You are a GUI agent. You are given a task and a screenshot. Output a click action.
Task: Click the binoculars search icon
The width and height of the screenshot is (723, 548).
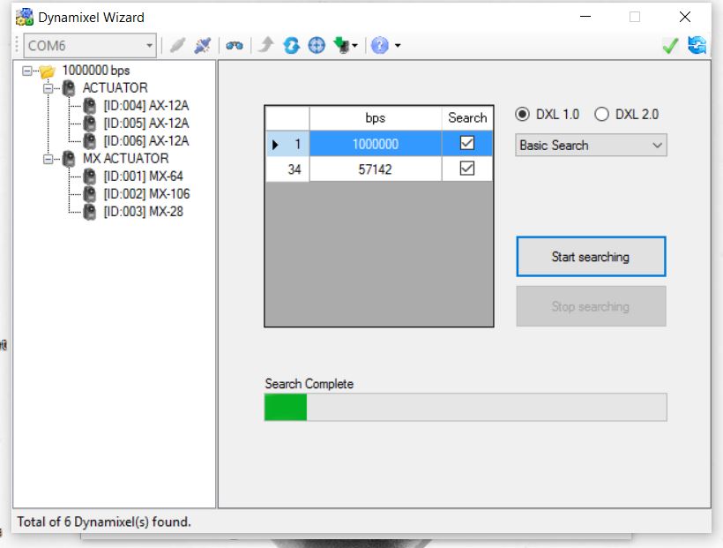[x=235, y=45]
